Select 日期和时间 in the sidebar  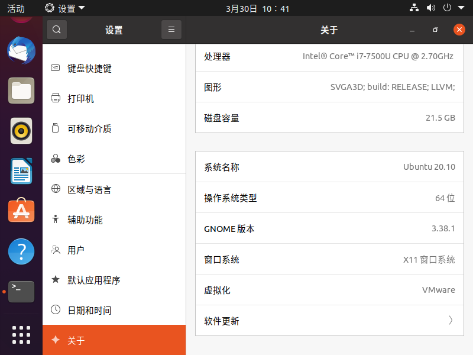[x=114, y=310]
